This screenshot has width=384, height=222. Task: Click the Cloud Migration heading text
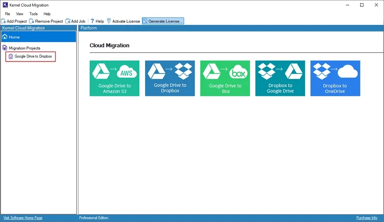point(109,45)
